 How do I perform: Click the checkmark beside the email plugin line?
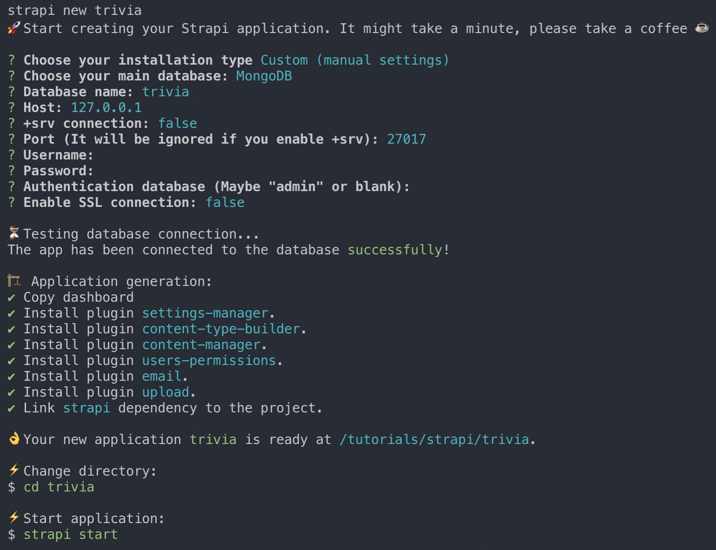coord(12,377)
